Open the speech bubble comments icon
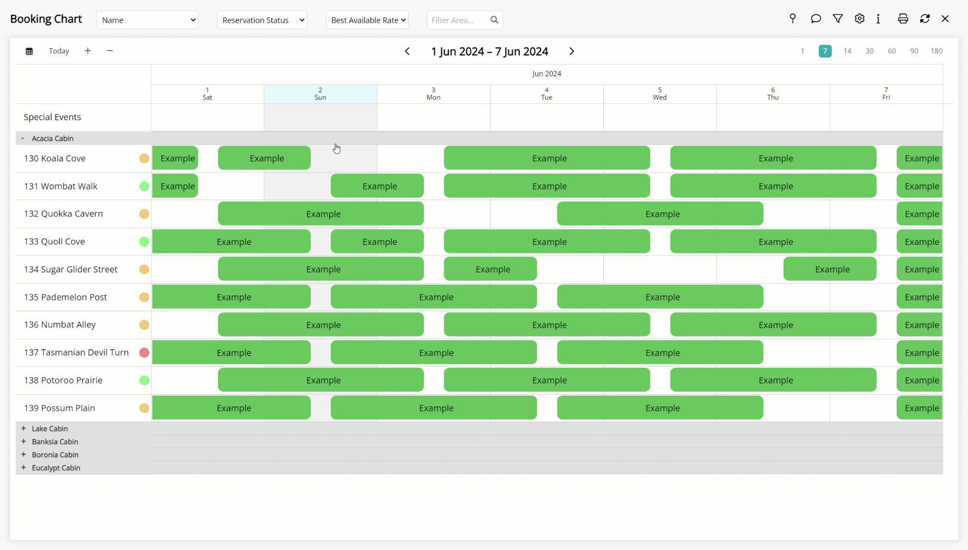The image size is (968, 550). point(816,19)
